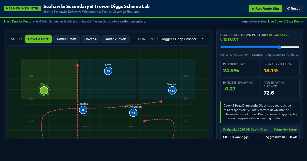
Task: Click the red route endpoint below Woolen
Action: [161, 101]
